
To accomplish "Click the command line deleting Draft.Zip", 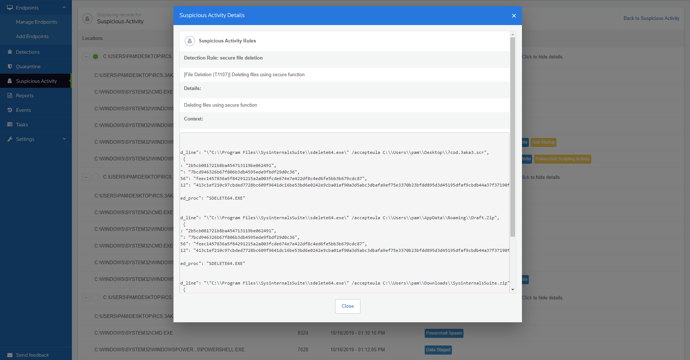I will tap(340, 218).
